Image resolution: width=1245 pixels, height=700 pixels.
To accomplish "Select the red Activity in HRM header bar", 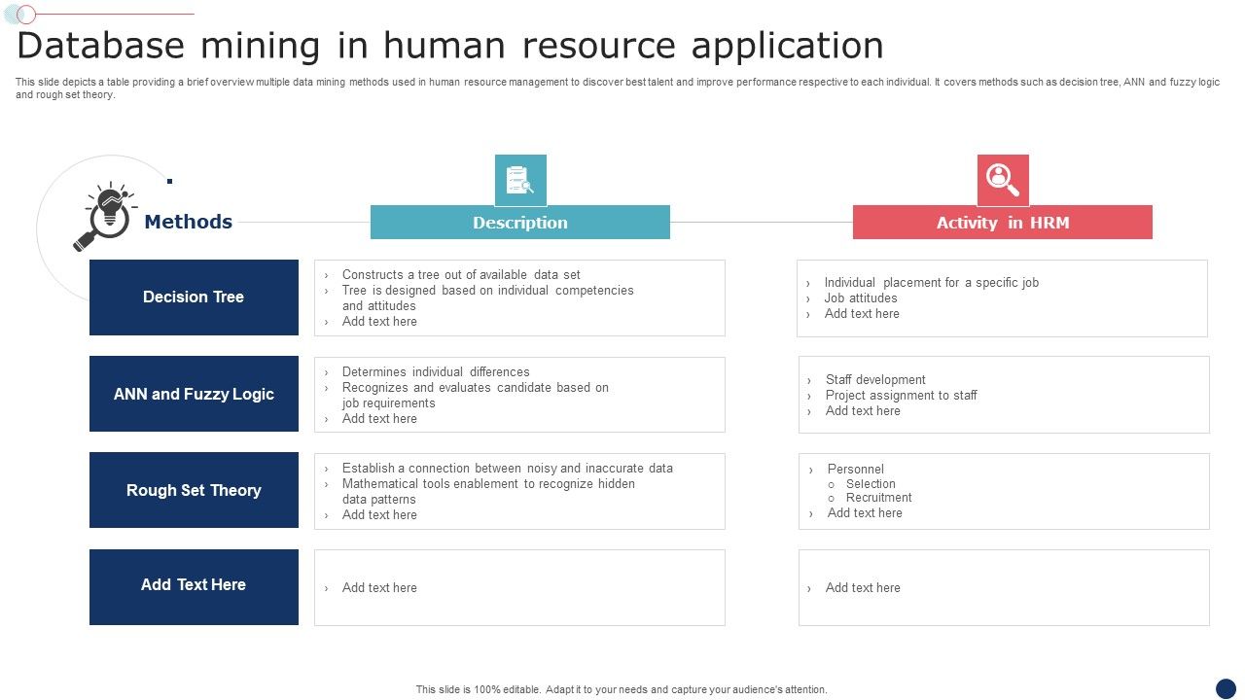I will [1003, 222].
